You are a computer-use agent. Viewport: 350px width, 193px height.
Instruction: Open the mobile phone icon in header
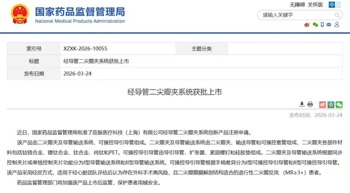[322, 25]
